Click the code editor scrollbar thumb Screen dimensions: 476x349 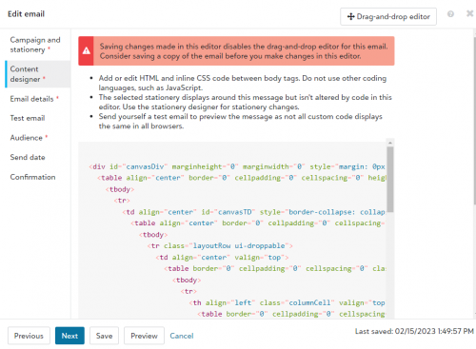[x=390, y=179]
